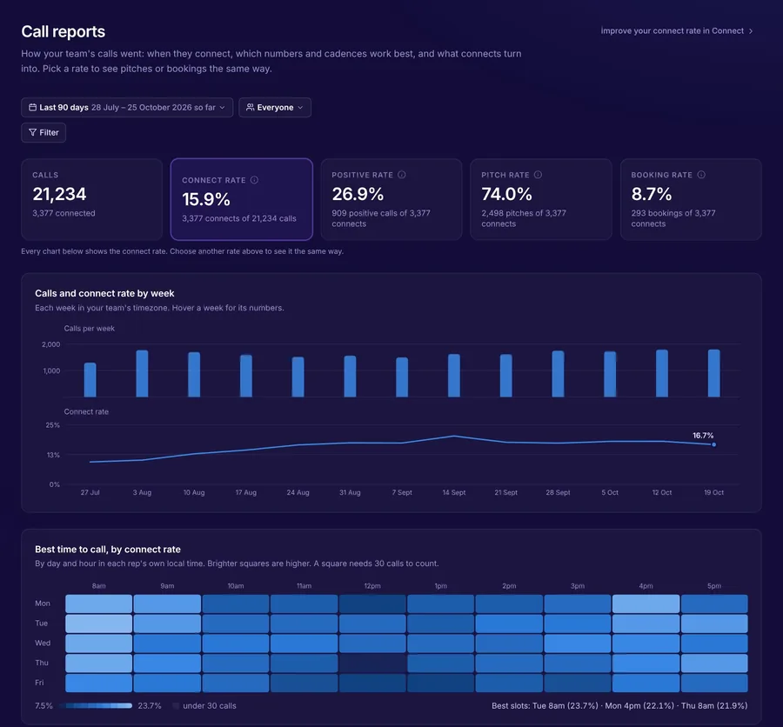Click the info icon beside Pitch Rate
The height and width of the screenshot is (727, 783).
(x=538, y=175)
